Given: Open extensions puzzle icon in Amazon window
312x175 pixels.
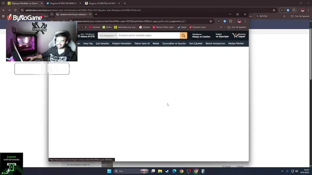Looking at the screenshot, I should 231,21.
